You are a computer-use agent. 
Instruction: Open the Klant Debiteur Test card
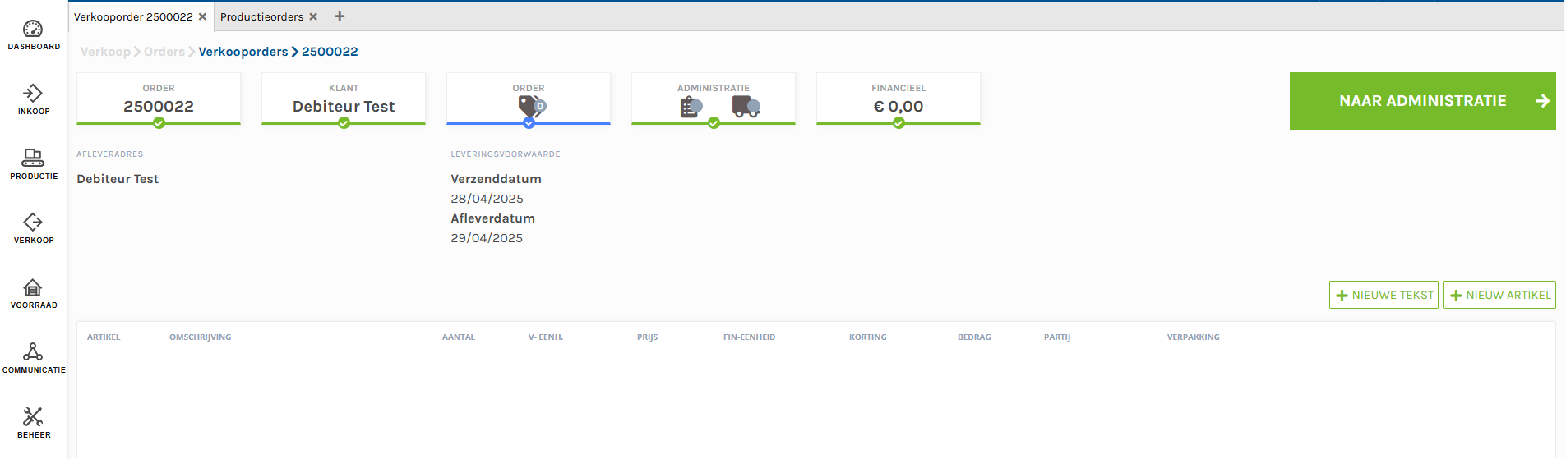click(344, 99)
